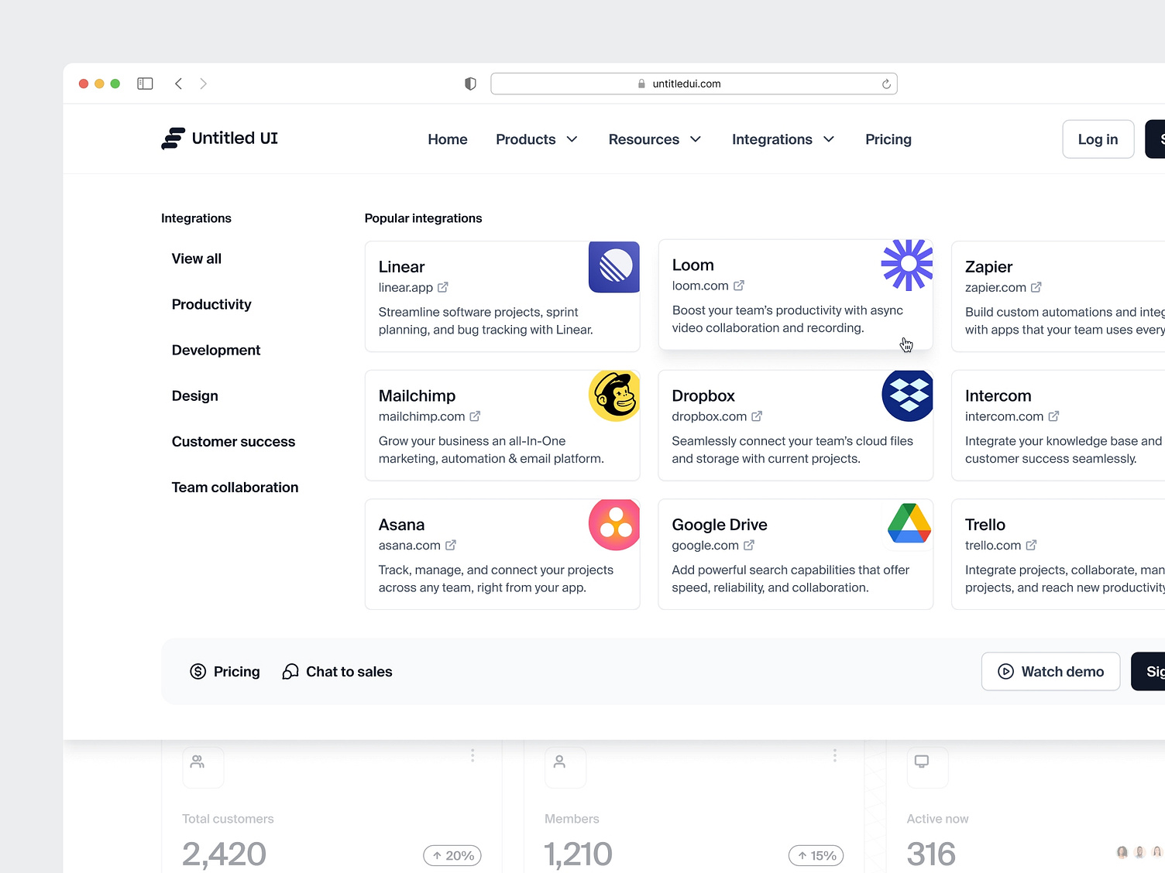Click the 15% growth badge
The height and width of the screenshot is (873, 1165).
[x=816, y=855]
